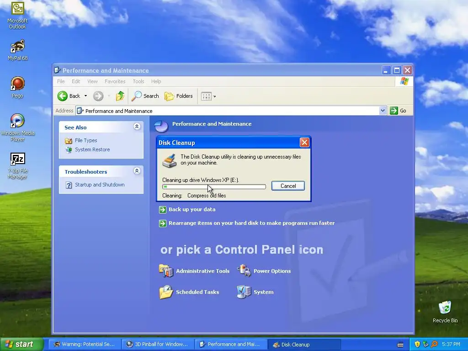Click the arrow icon beside Rearrange items
This screenshot has width=468, height=351.
[163, 223]
